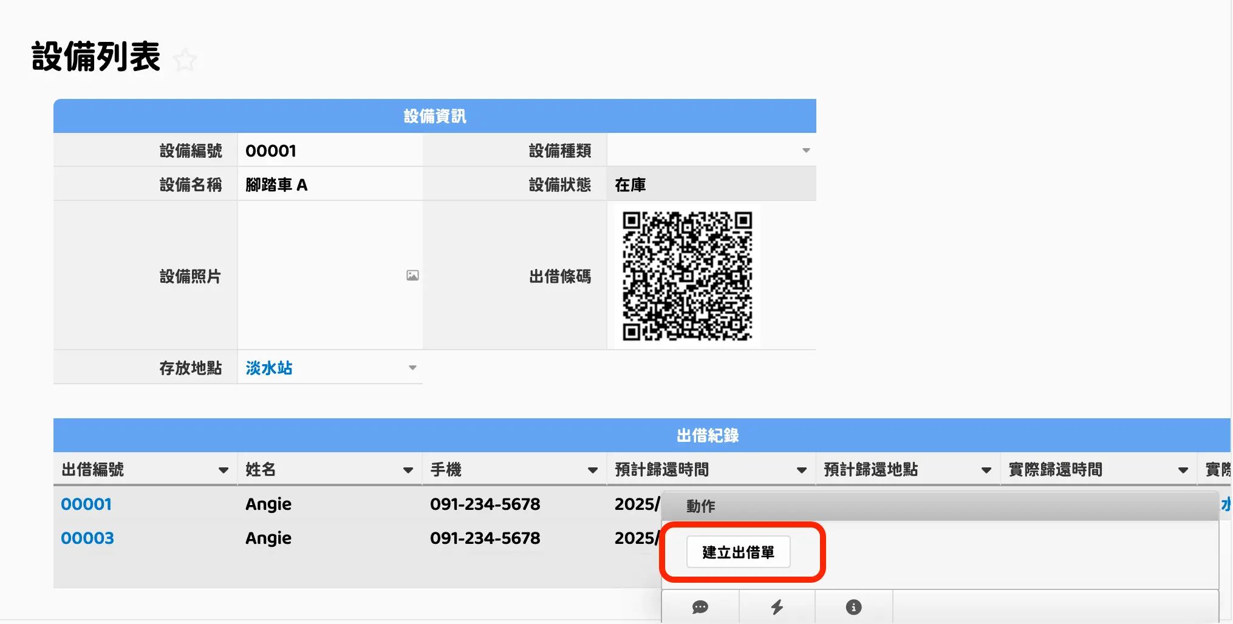The height and width of the screenshot is (624, 1233).
Task: Follow the 淡水站 location link
Action: [x=269, y=368]
